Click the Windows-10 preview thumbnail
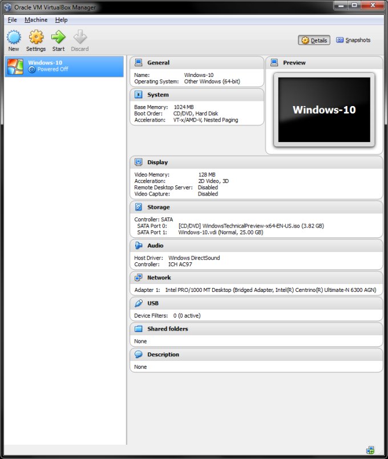388x459 pixels. (324, 110)
